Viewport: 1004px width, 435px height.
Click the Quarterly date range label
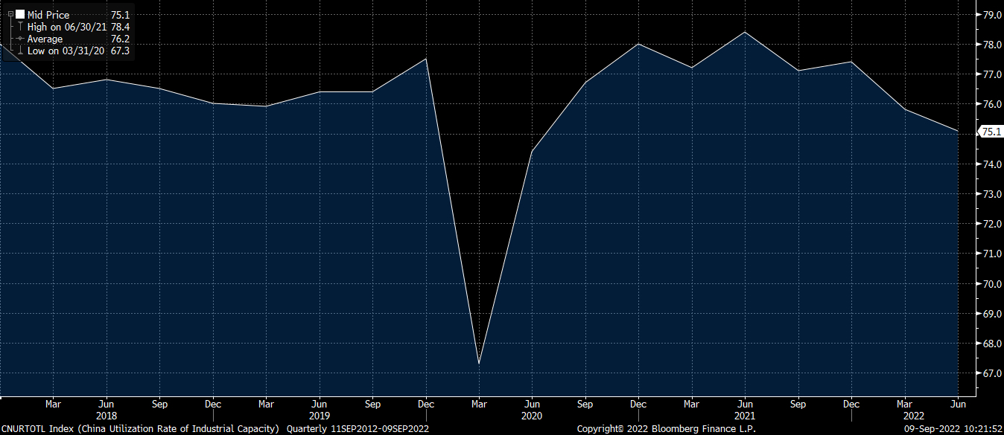click(356, 429)
